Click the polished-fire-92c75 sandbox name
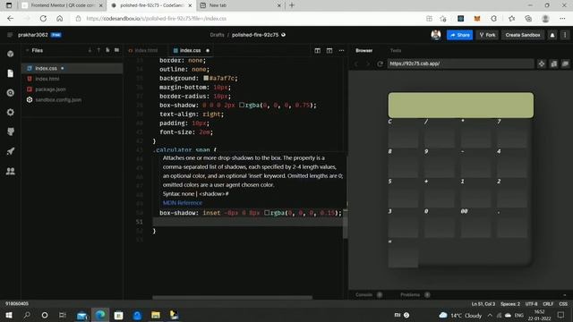This screenshot has width=573, height=322. point(255,35)
